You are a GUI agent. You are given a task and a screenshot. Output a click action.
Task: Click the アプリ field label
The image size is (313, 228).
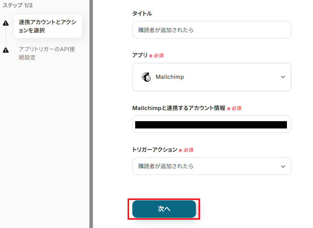140,55
